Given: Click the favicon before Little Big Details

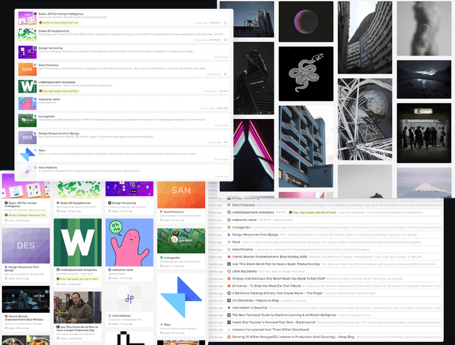Looking at the screenshot, I should point(228,271).
